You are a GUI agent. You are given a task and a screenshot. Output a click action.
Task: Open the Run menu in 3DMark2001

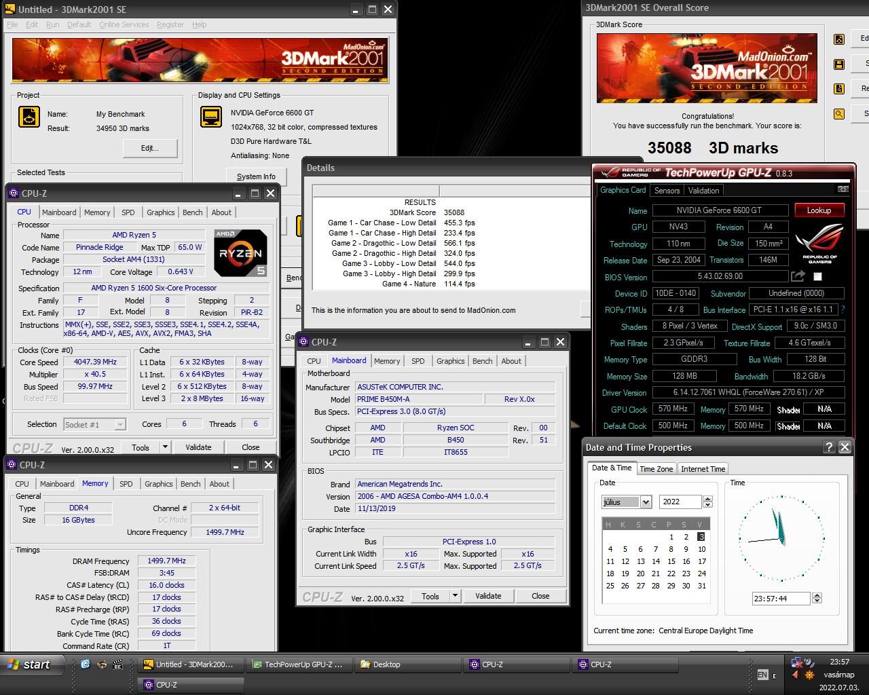52,24
